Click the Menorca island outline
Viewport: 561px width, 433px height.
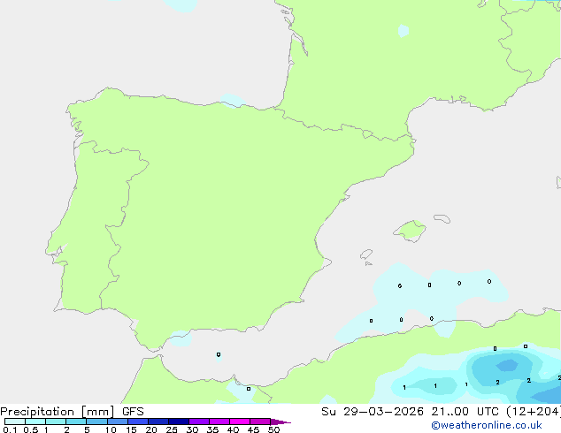pos(442,218)
